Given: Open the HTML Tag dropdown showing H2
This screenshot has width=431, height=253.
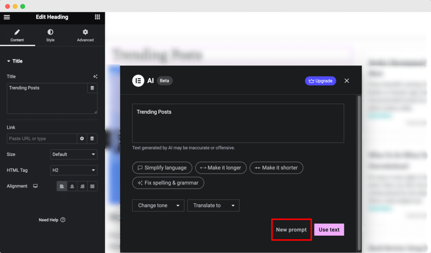Looking at the screenshot, I should pyautogui.click(x=74, y=170).
